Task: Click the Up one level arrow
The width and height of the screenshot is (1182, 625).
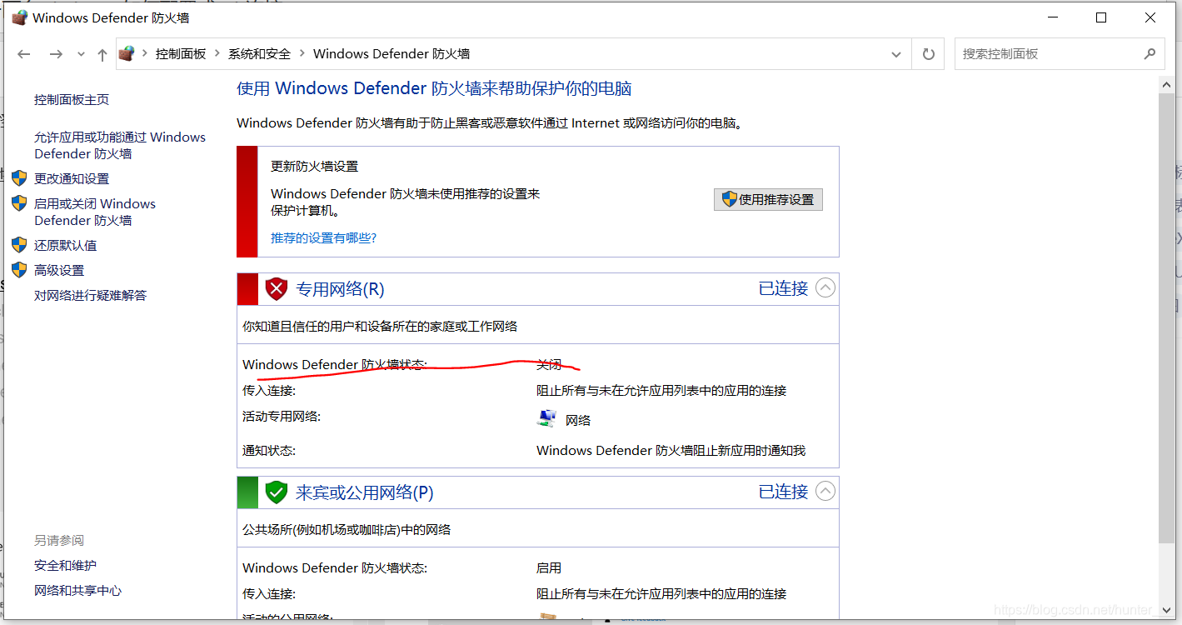Action: pos(102,54)
